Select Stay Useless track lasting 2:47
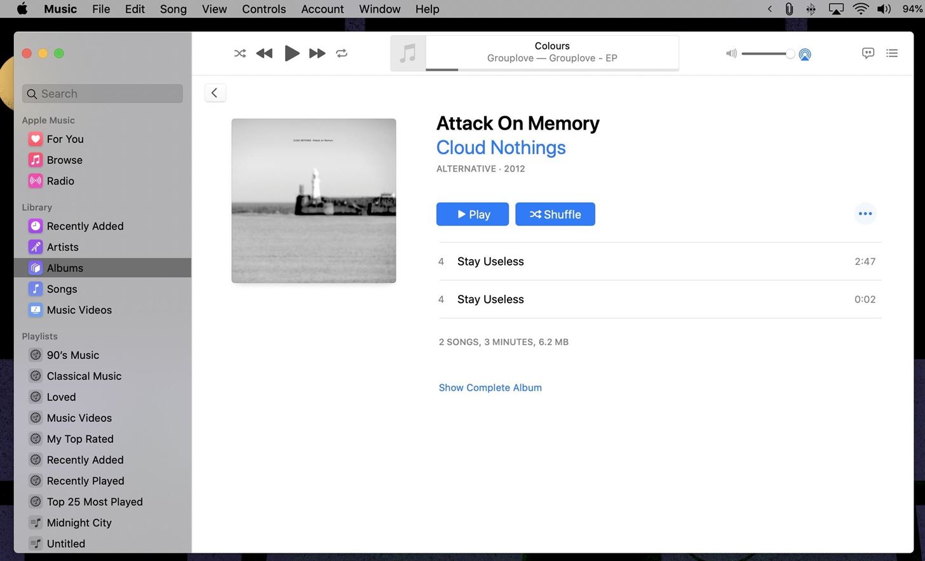Viewport: 925px width, 561px height. (x=659, y=261)
